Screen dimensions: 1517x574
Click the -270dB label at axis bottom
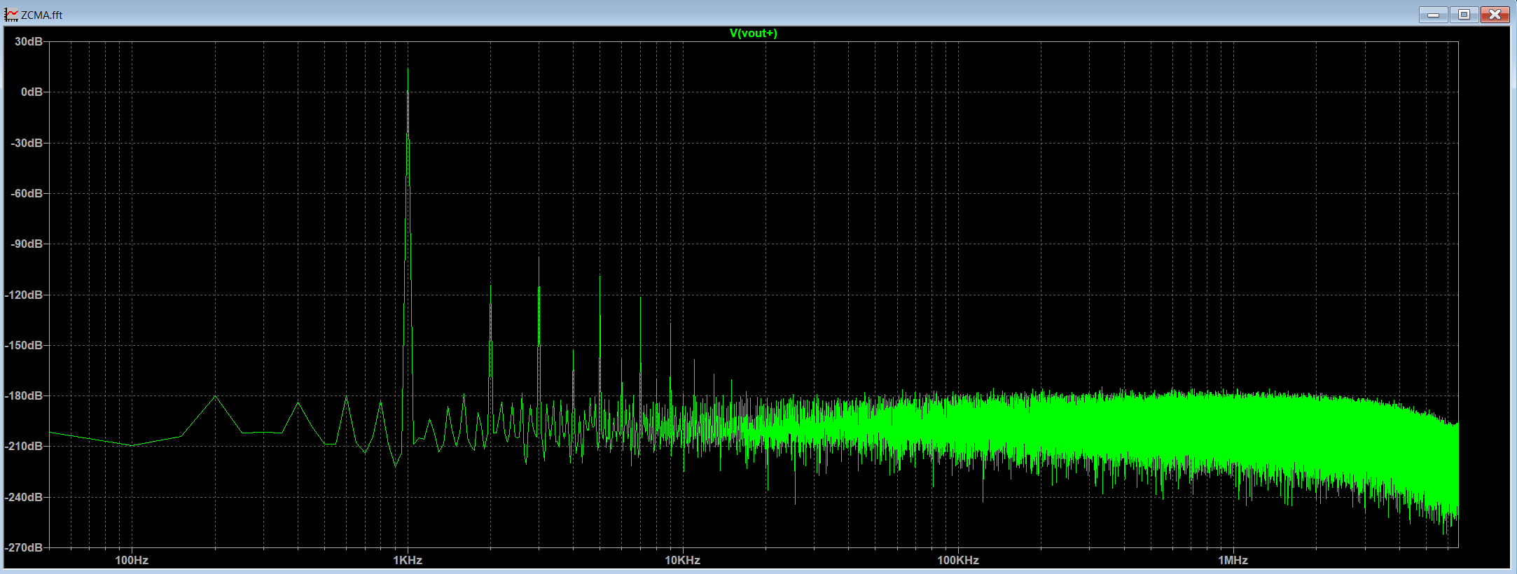tap(25, 547)
